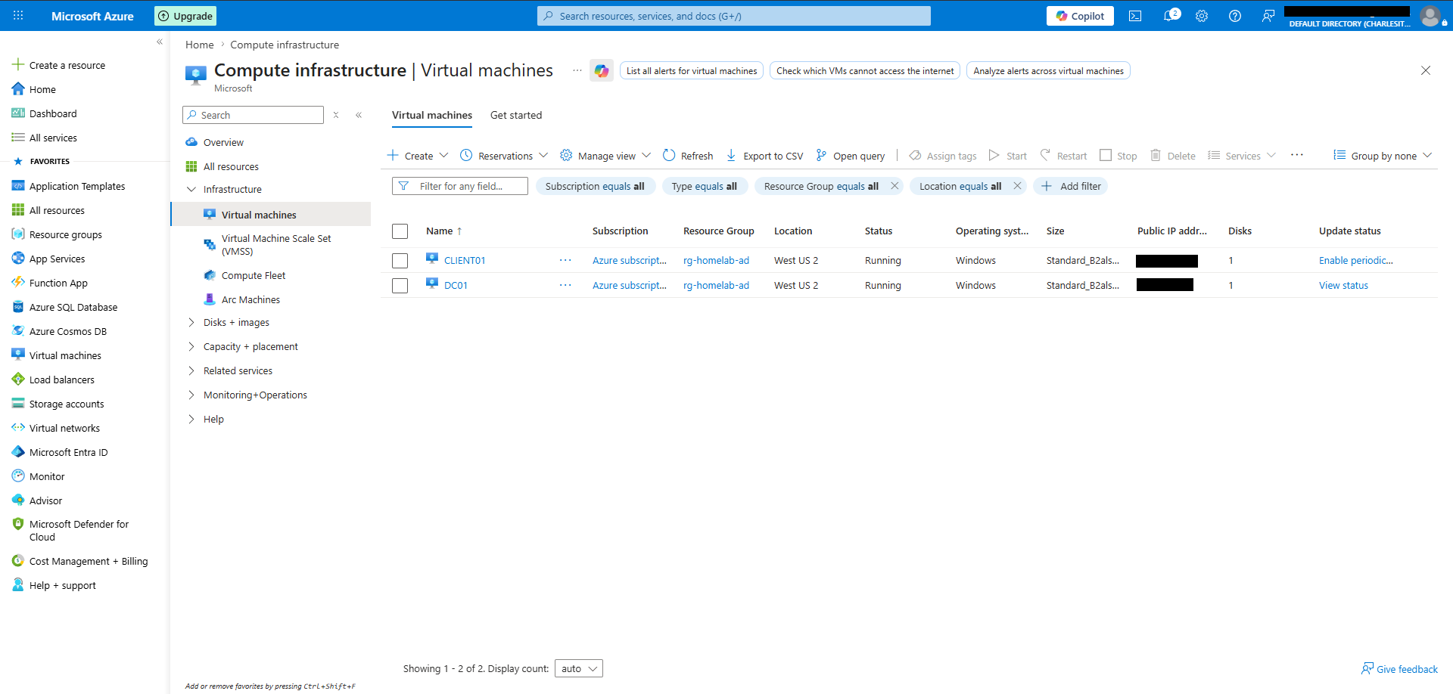This screenshot has height=694, width=1453.
Task: Expand Monitoring+Operations section
Action: click(x=191, y=395)
